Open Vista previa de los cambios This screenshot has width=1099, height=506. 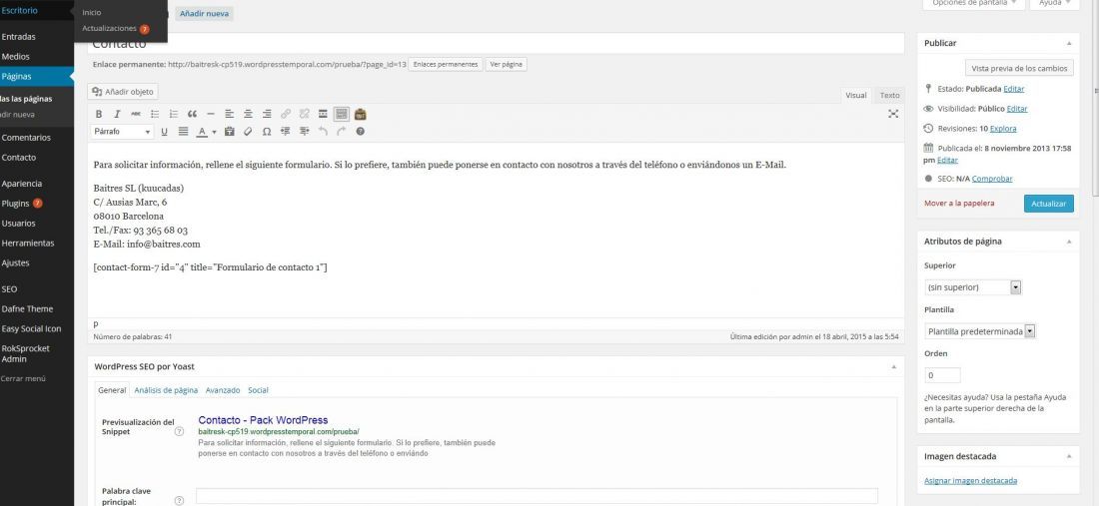pyautogui.click(x=1019, y=68)
